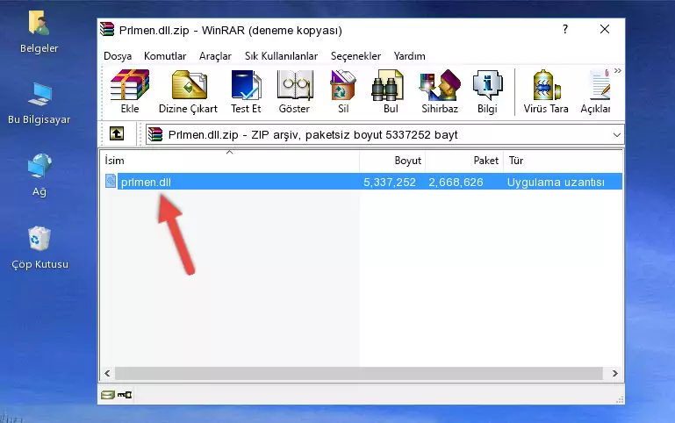Viewport: 675px width, 423px height.
Task: Click the horizontal scrollbar right arrow
Action: coord(614,373)
